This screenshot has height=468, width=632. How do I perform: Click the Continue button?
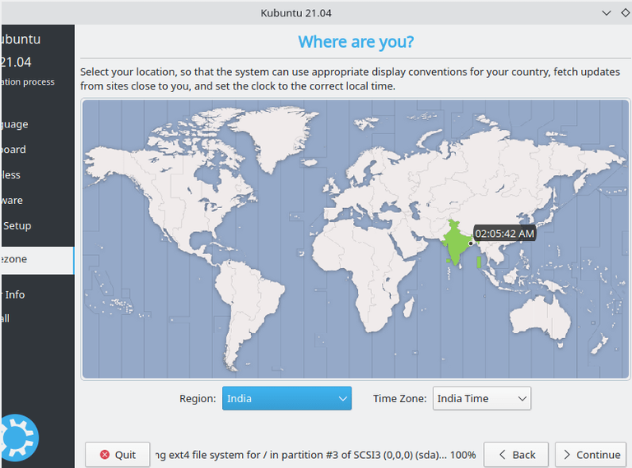point(591,455)
